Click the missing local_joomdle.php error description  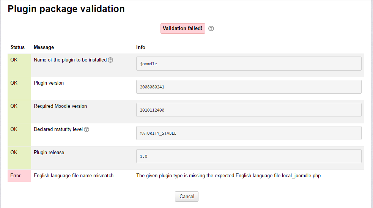coord(229,176)
